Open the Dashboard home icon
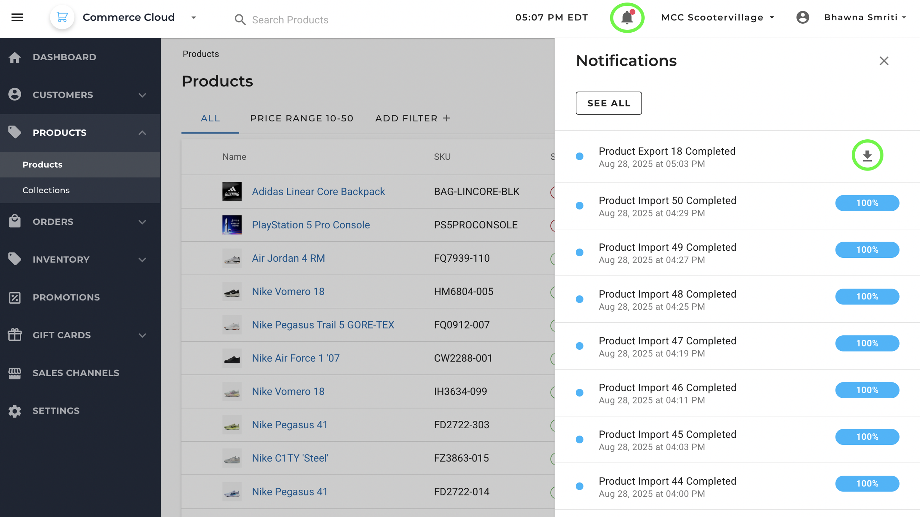 [15, 57]
